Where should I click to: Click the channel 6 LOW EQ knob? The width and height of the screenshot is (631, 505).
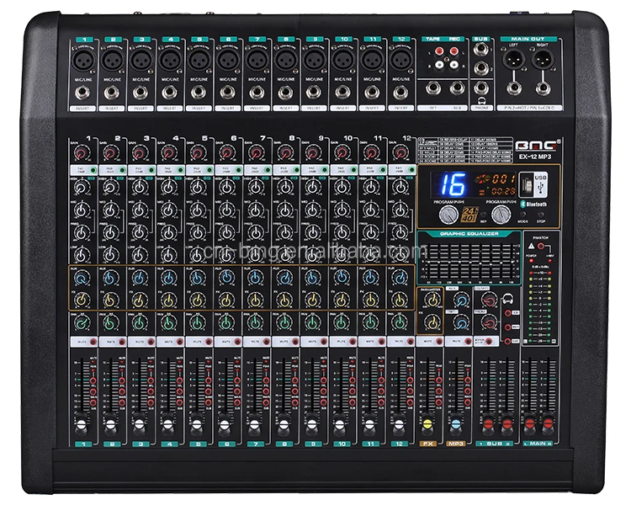[x=226, y=254]
